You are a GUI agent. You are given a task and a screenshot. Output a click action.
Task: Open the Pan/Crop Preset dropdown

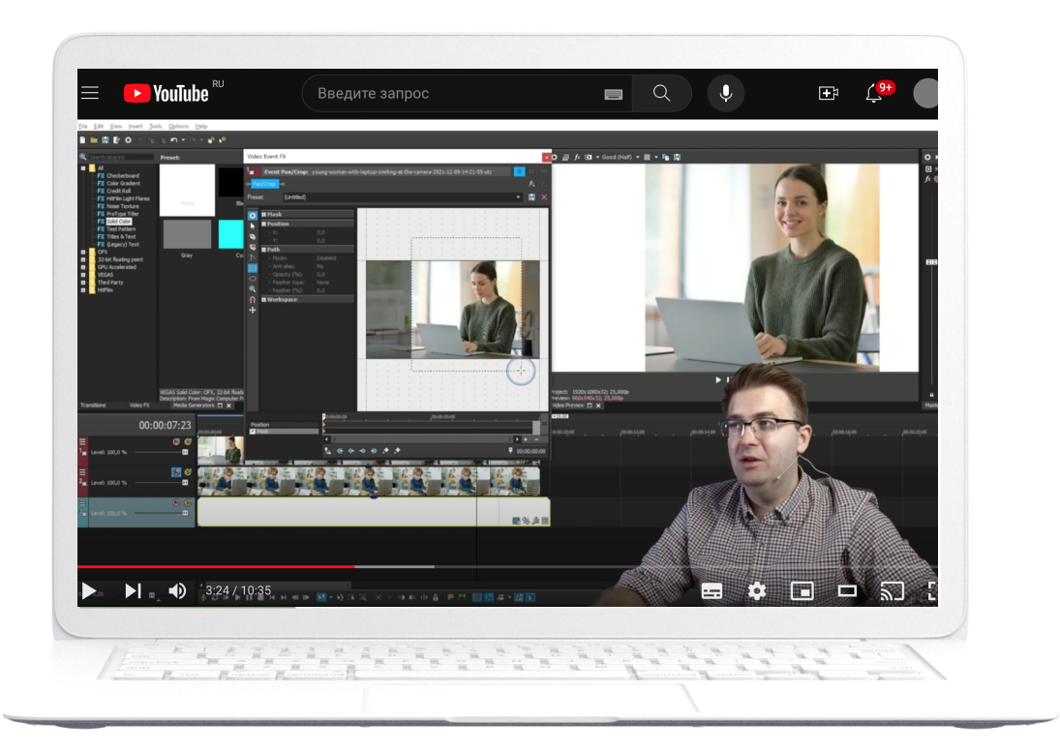tap(518, 197)
